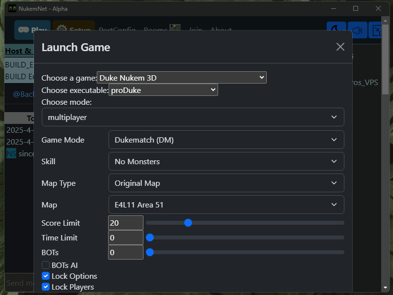Click the gear icon on Setup tab
The image size is (393, 295).
(x=62, y=28)
